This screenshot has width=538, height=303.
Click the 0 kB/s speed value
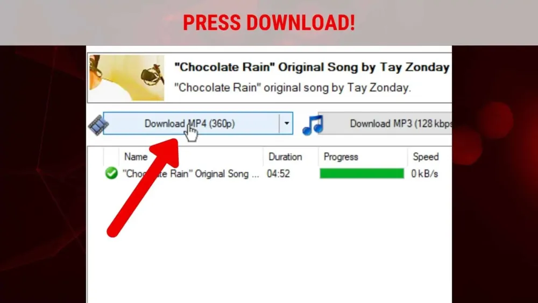click(424, 174)
